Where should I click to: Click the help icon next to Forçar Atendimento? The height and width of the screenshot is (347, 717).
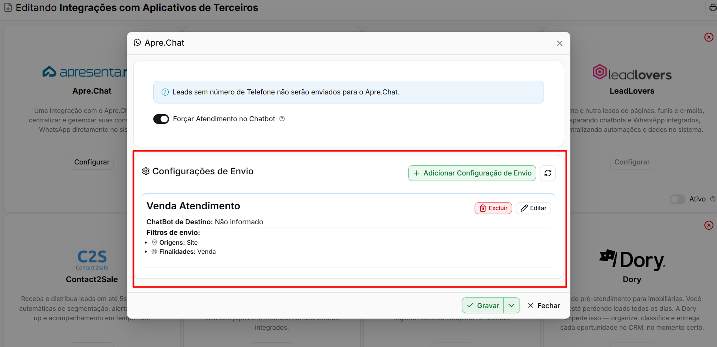click(x=282, y=119)
